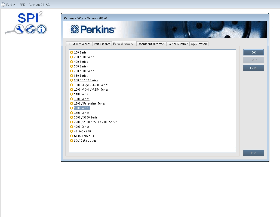280x217 pixels.
Task: Expand 1000 (4 Cyl) / 4.236 Series
Action: (72, 85)
